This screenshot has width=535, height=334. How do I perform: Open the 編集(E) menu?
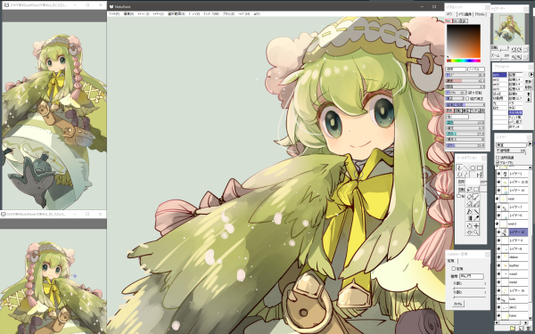128,14
